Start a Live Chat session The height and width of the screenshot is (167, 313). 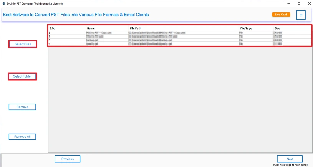tap(281, 15)
